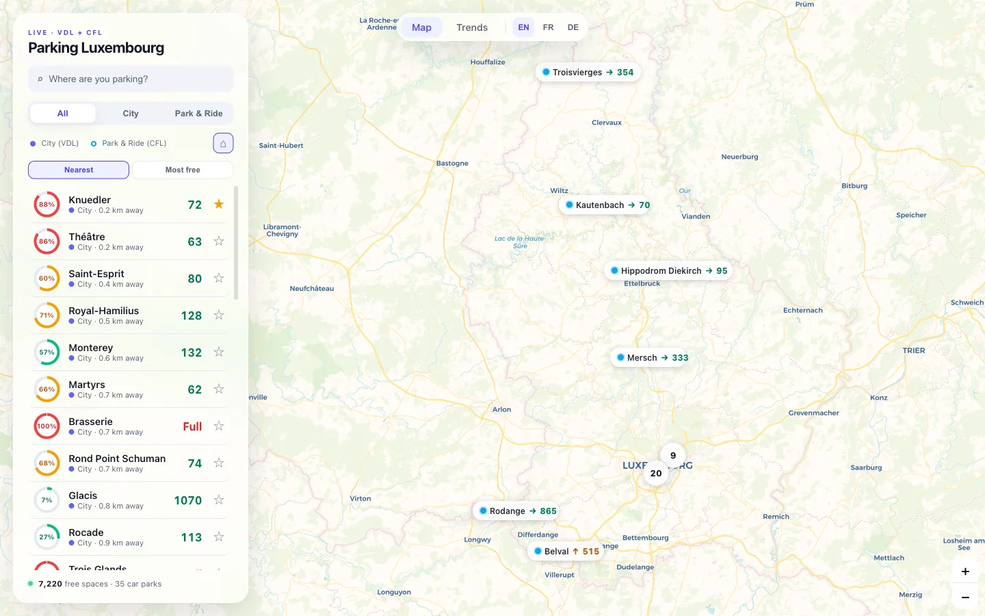Viewport: 985px width, 616px height.
Task: Select the Park & Ride filter tab
Action: [x=198, y=114]
